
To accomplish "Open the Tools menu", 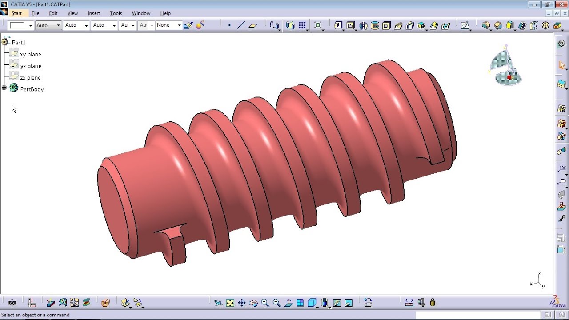I will (116, 13).
